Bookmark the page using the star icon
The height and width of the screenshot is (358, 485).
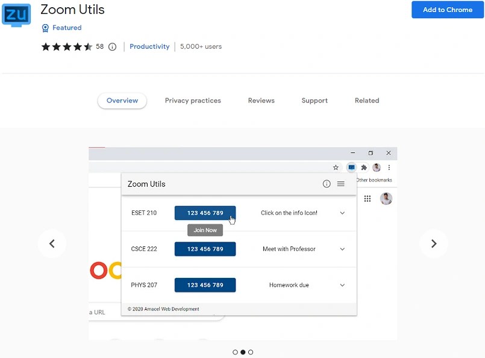click(336, 167)
